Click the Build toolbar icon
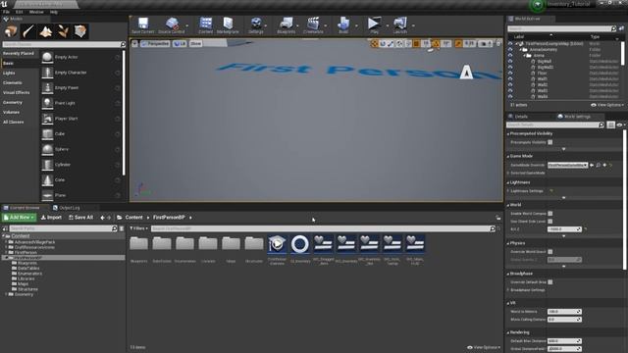This screenshot has height=353, width=628. [343, 25]
